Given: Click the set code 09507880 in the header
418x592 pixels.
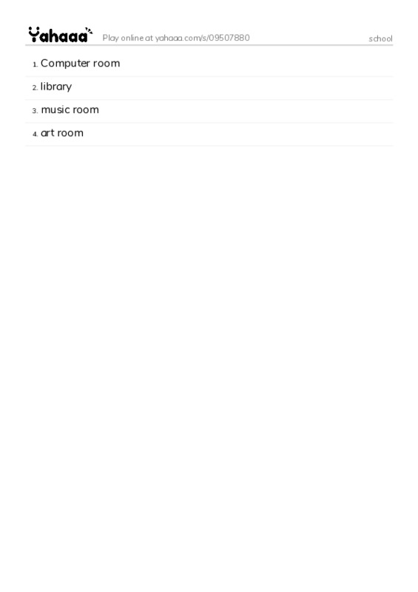Looking at the screenshot, I should pos(229,38).
